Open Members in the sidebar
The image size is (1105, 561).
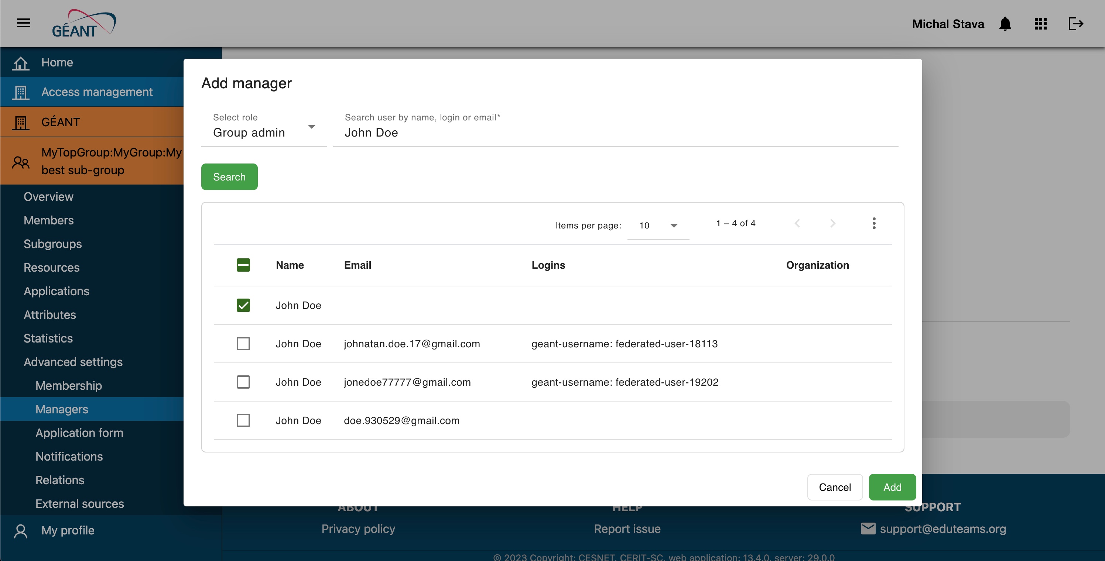(48, 220)
